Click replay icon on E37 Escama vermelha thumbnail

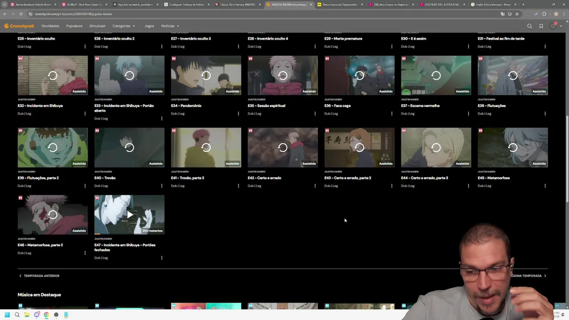pos(436,76)
